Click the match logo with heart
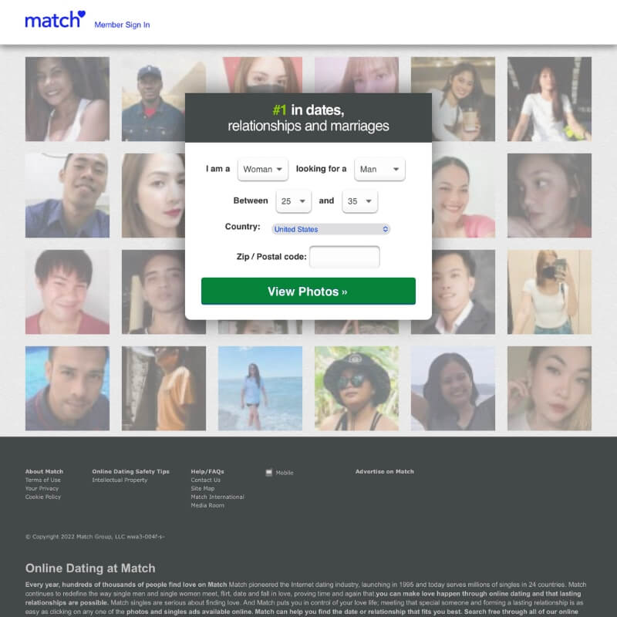 [x=55, y=20]
